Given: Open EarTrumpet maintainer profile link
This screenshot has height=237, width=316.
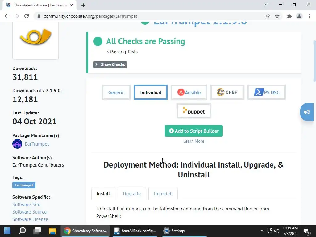Looking at the screenshot, I should click(37, 144).
